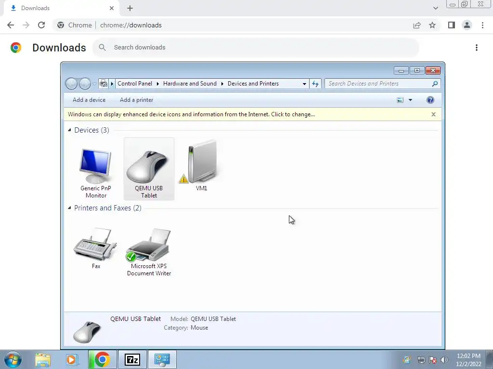This screenshot has height=369, width=493.
Task: Click the address bar location icon
Action: [103, 84]
